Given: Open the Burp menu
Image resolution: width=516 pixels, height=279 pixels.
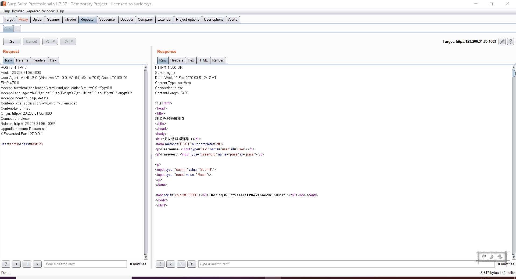Looking at the screenshot, I should [6, 11].
